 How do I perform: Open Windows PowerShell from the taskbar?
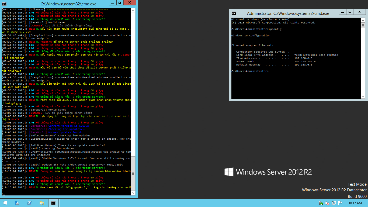point(29,203)
